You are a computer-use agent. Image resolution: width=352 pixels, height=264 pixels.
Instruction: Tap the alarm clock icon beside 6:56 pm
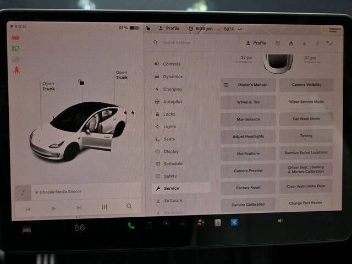click(191, 29)
